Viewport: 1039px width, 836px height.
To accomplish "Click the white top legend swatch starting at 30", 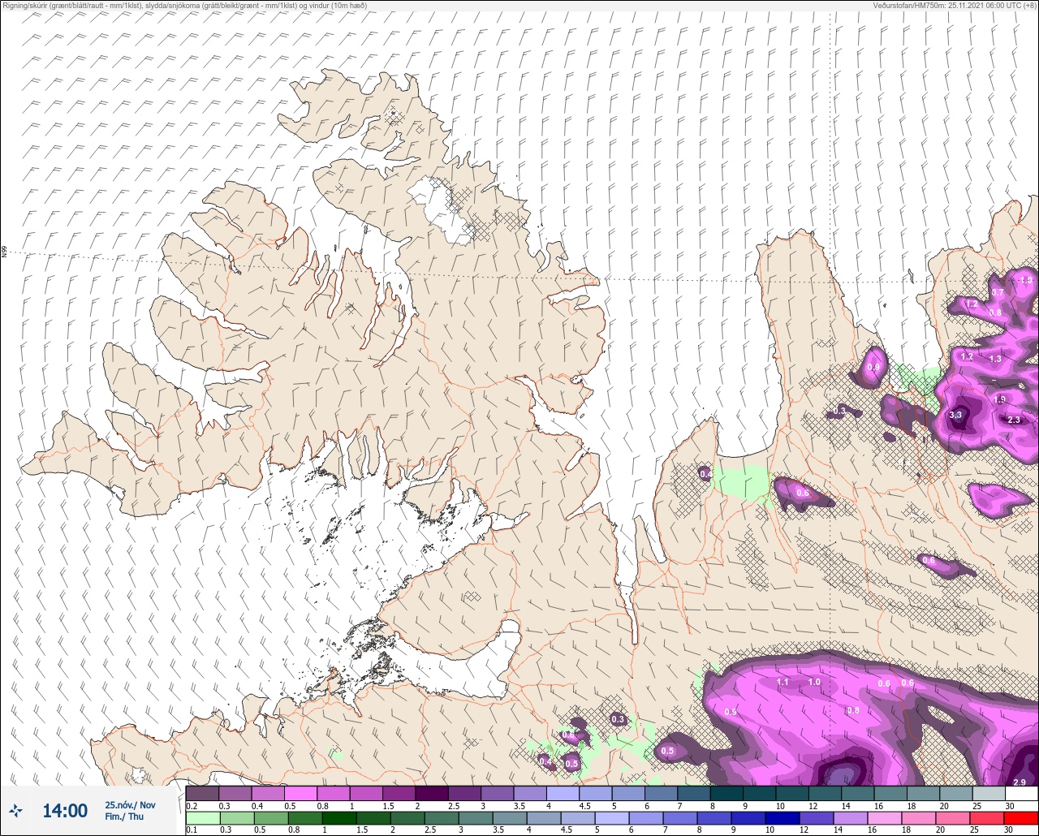I will point(1020,793).
